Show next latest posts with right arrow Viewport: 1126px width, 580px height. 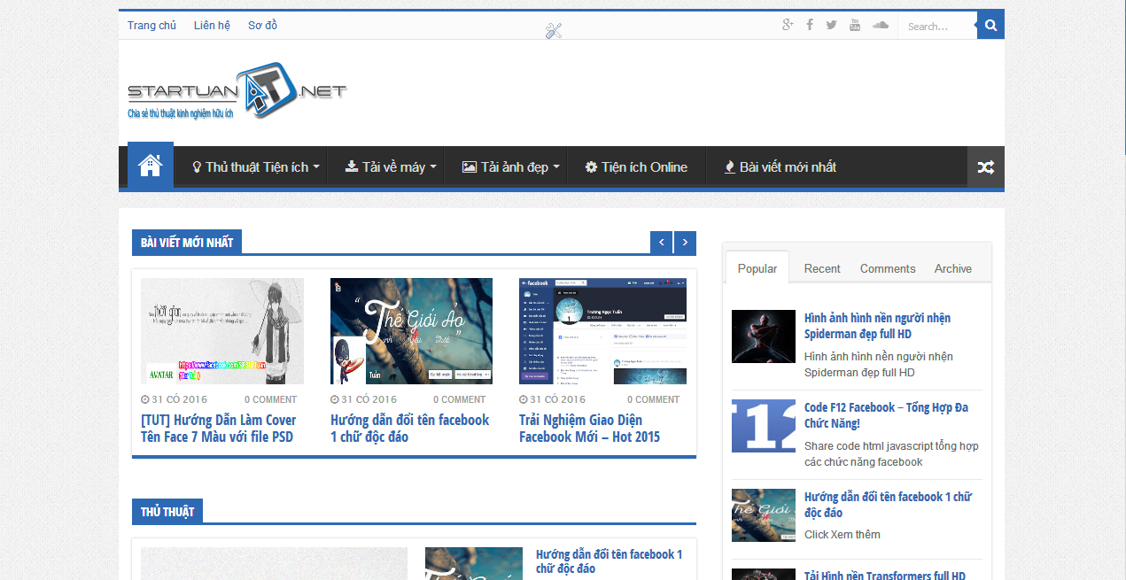click(685, 243)
